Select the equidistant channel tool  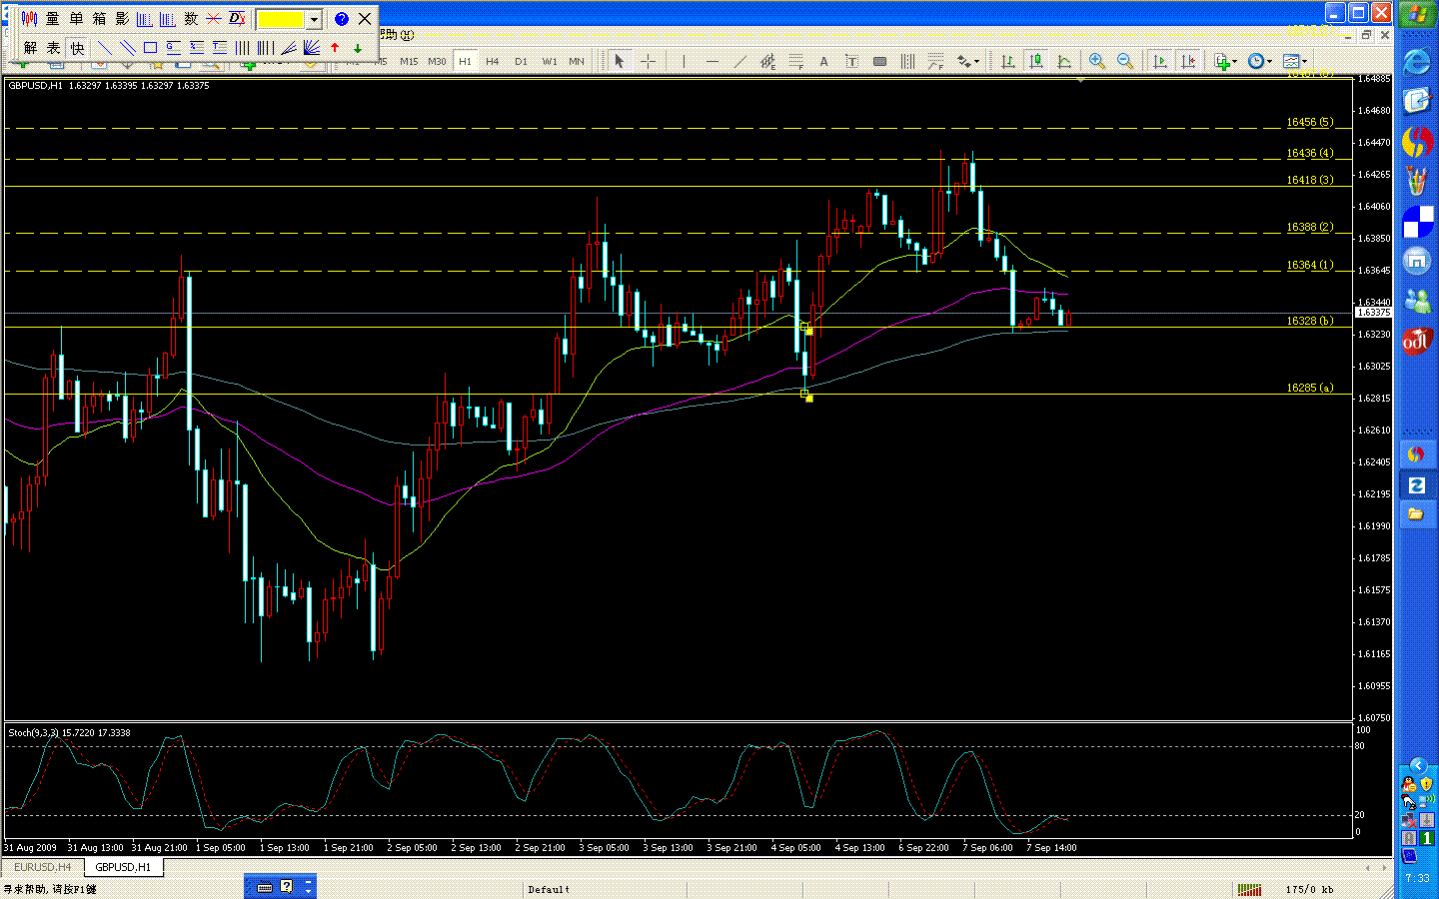pyautogui.click(x=767, y=62)
